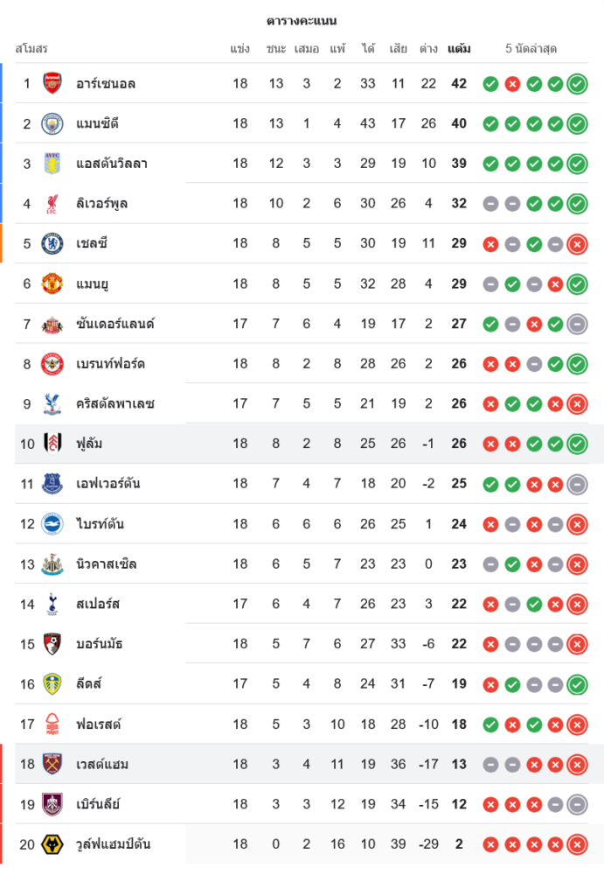Click Burnley's most recent draw indicator
The image size is (604, 875).
pos(577,804)
